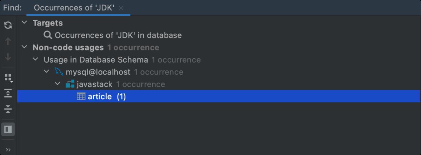Click the Collapse All icon
The width and height of the screenshot is (421, 155).
pyautogui.click(x=8, y=109)
